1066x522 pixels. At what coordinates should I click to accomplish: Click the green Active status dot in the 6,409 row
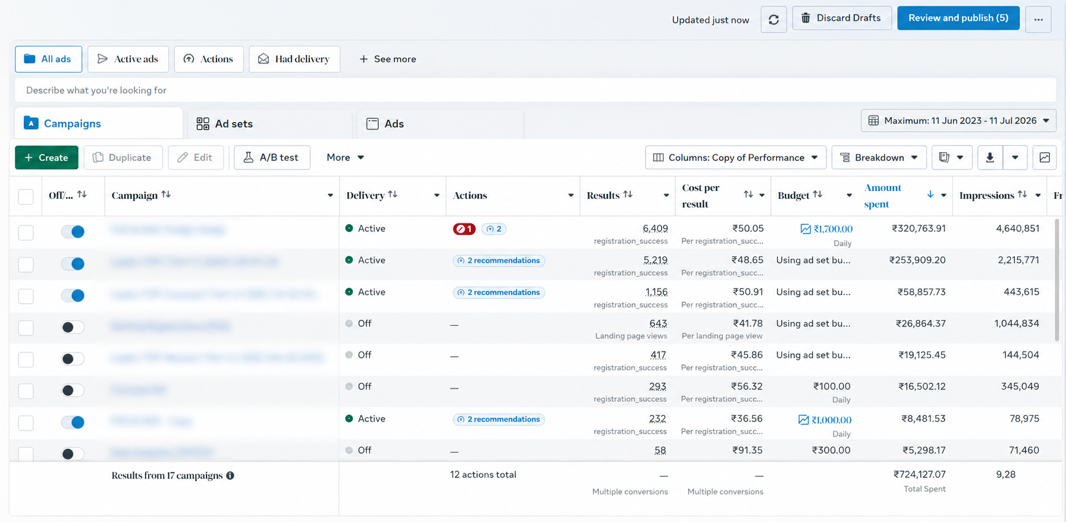(349, 228)
